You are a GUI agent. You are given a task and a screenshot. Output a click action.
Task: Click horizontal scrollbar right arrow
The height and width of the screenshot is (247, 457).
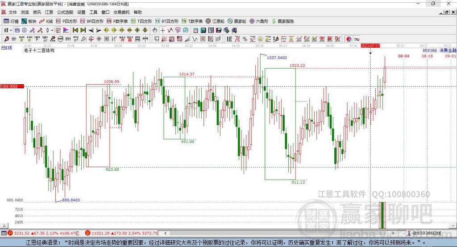click(393, 233)
